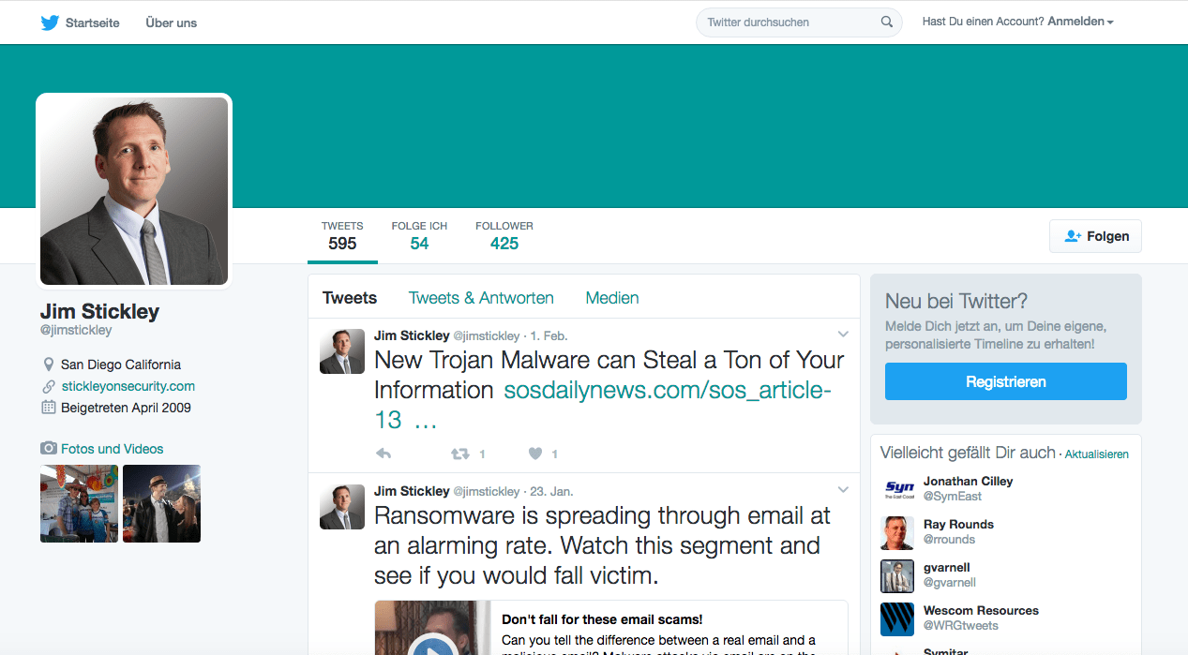Click the retweet count on Trojan tweet
Screen dimensions: 1188x655
tap(482, 454)
